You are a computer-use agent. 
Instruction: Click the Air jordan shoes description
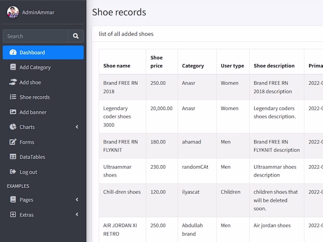tap(272, 225)
